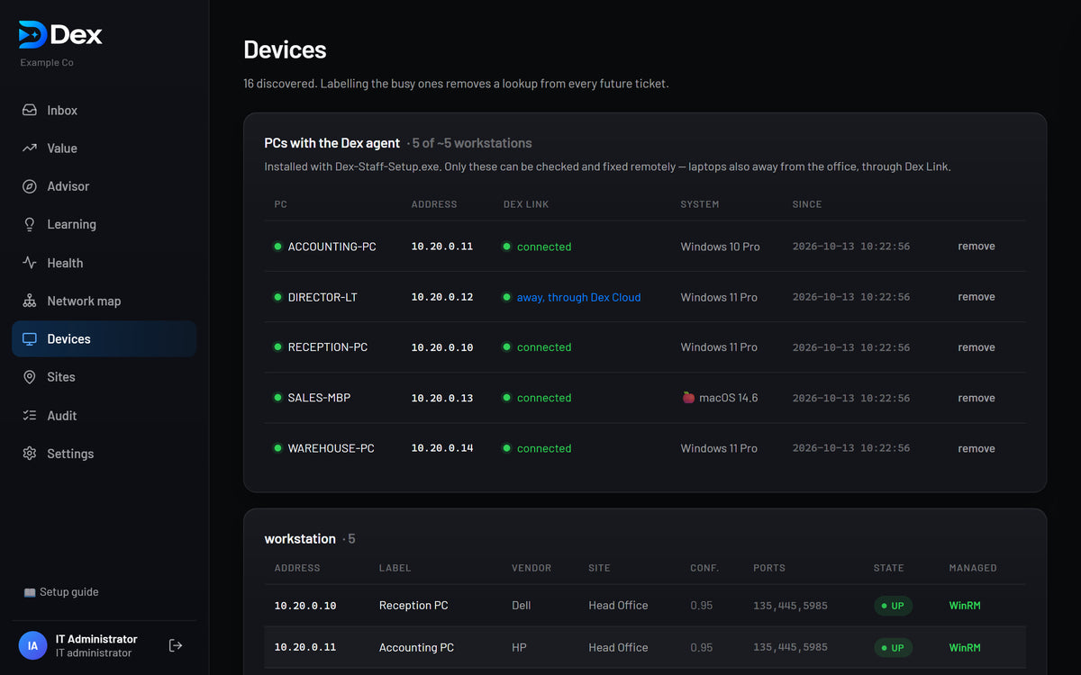Remove the ACCOUNTING-PC agent
1081x675 pixels.
(x=977, y=246)
